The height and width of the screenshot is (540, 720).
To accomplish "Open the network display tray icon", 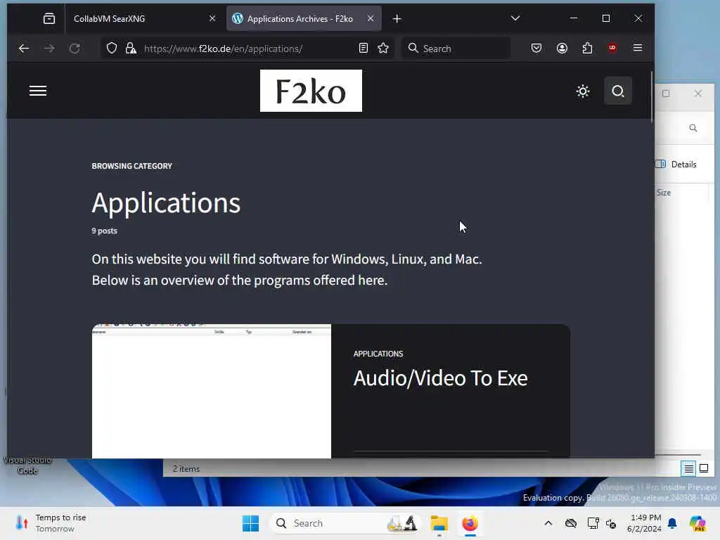I will (x=593, y=523).
